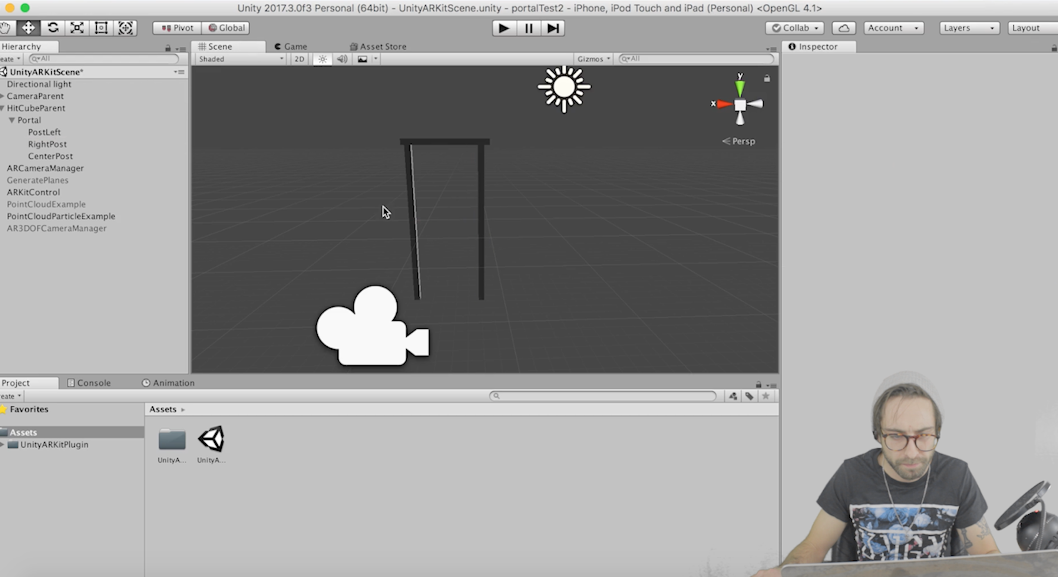Click the Play button to enter Play Mode
Screen dimensions: 1058x577
(x=503, y=28)
